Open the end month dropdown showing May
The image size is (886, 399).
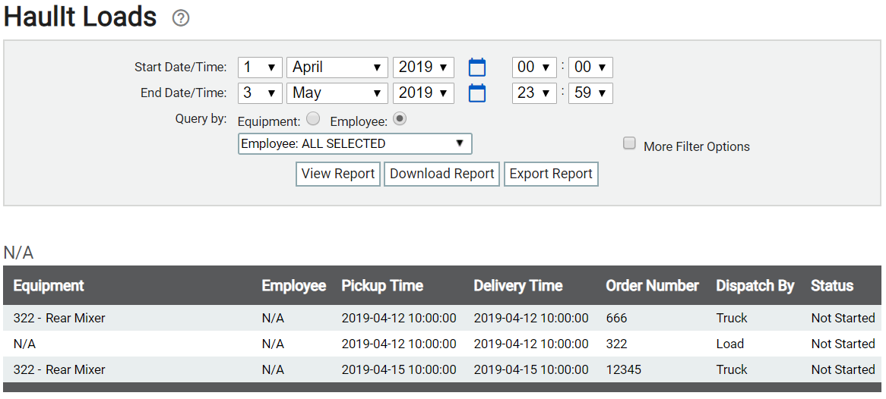[x=337, y=93]
